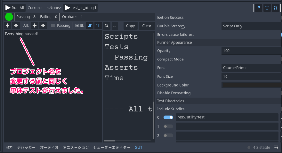
Task: Disable test directory 0 toggle
Action: 168,117
